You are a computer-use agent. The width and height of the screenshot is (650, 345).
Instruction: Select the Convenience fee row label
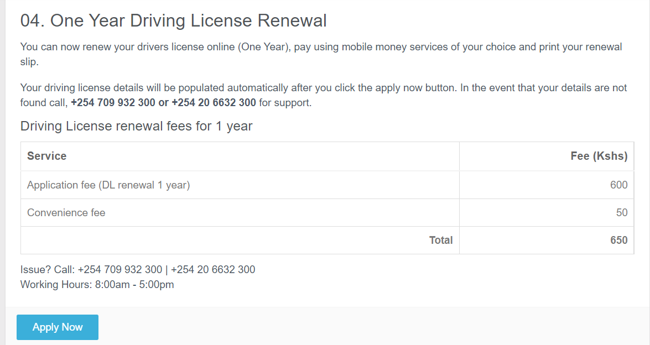pyautogui.click(x=66, y=213)
